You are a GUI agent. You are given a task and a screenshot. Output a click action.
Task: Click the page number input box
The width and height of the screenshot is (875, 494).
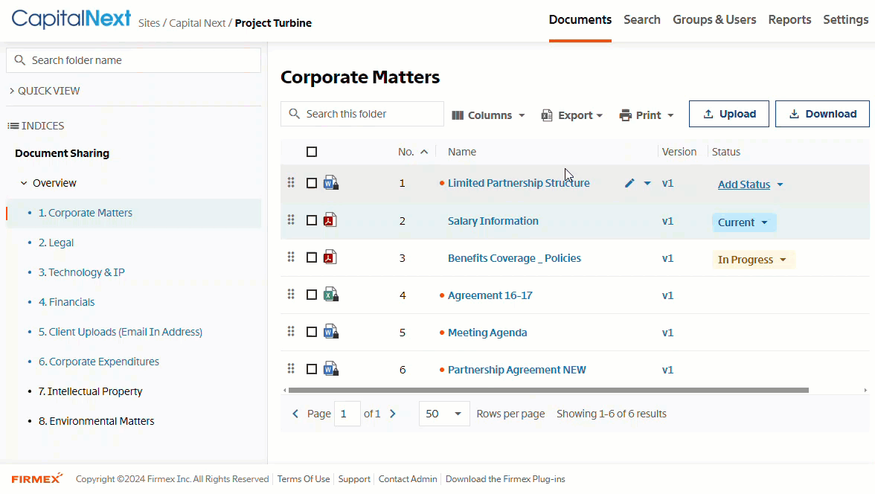coord(347,414)
